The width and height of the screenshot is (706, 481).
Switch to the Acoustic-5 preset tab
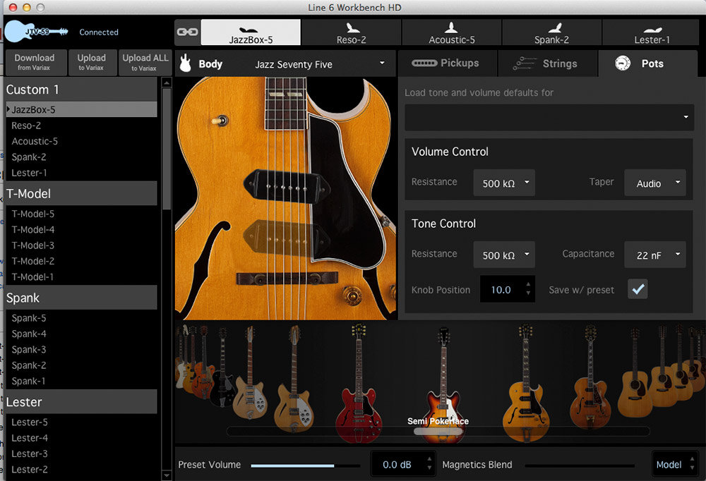click(452, 32)
